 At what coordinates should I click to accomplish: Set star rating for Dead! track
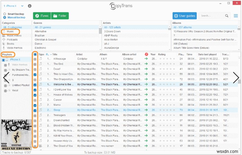(x=167, y=69)
